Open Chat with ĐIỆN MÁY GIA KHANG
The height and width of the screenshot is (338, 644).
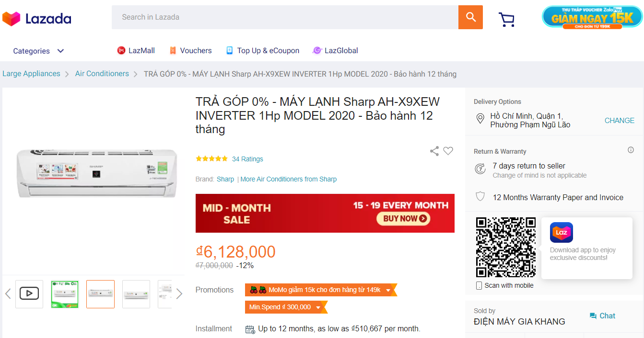(x=602, y=315)
